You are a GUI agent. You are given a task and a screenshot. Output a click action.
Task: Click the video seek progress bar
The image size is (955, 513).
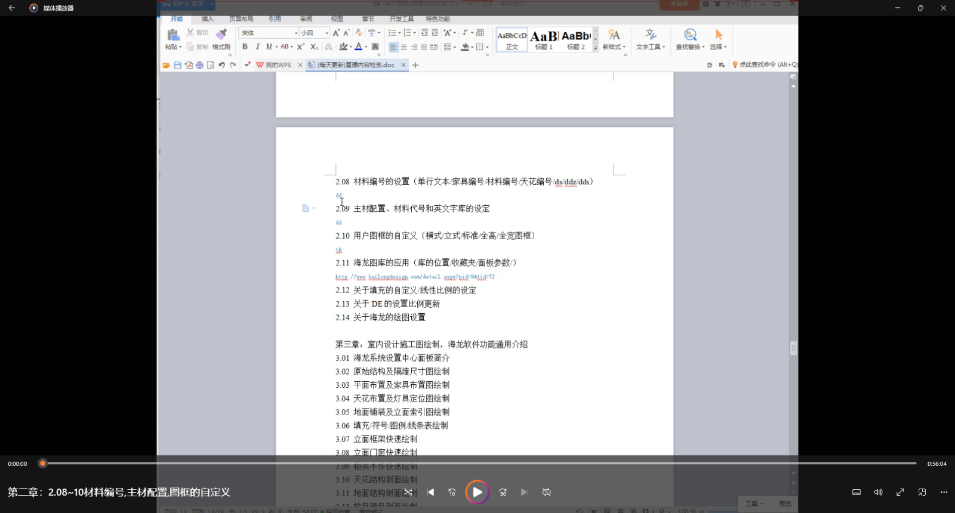click(x=478, y=463)
